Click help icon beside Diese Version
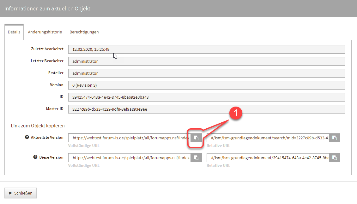The width and height of the screenshot is (357, 204). click(x=35, y=157)
